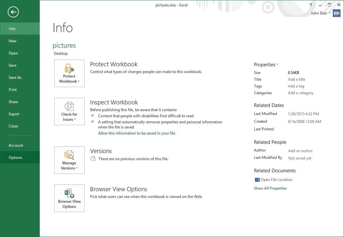Click the pp account avatar
344x237 pixels.
click(336, 13)
